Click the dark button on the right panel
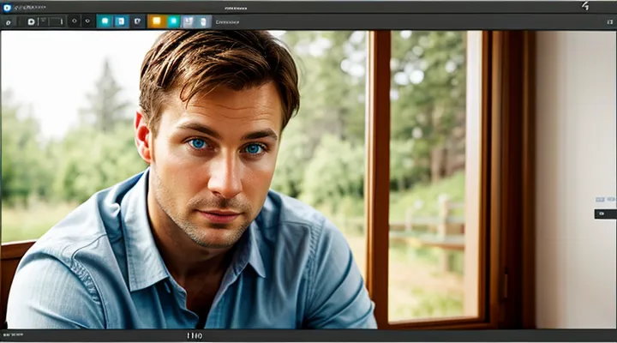The image size is (617, 343). pyautogui.click(x=604, y=214)
